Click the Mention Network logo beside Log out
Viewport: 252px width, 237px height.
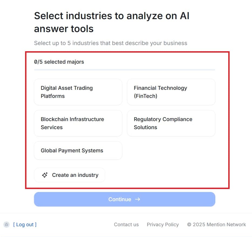pos(6,224)
